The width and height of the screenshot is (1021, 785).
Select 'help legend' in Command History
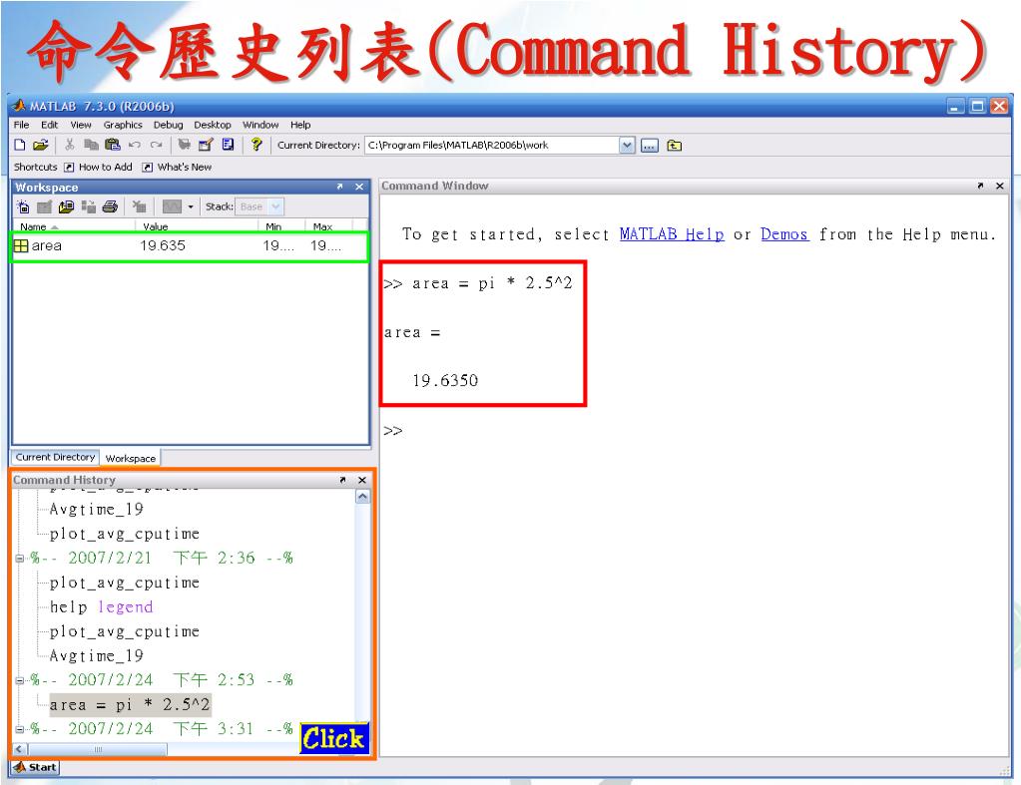pos(101,607)
